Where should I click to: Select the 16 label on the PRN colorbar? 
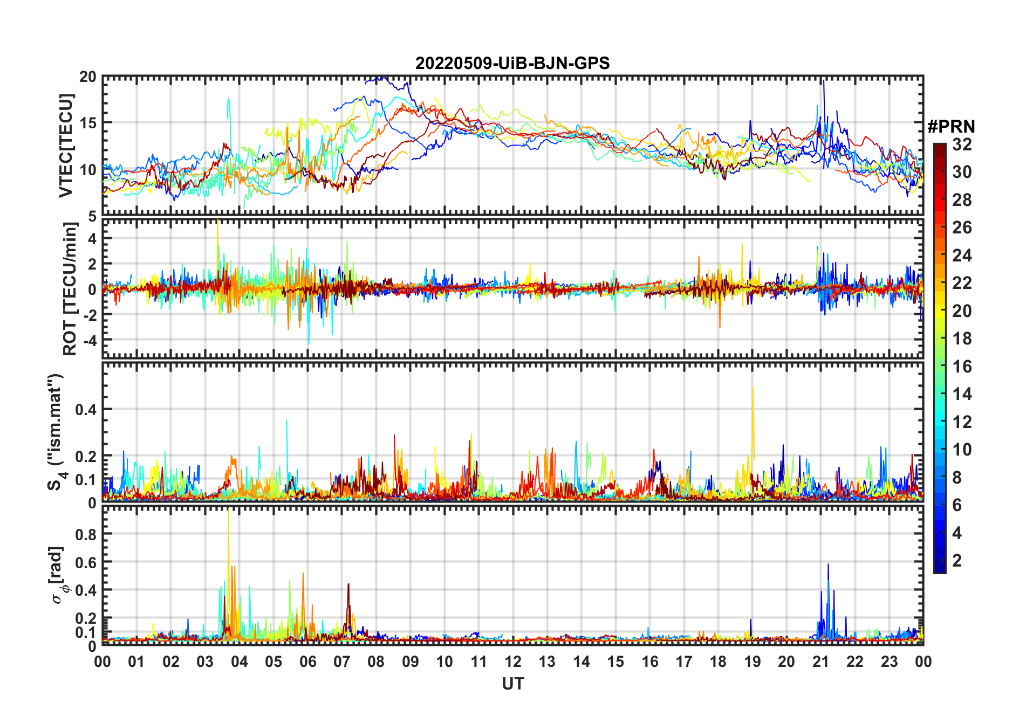tap(962, 367)
